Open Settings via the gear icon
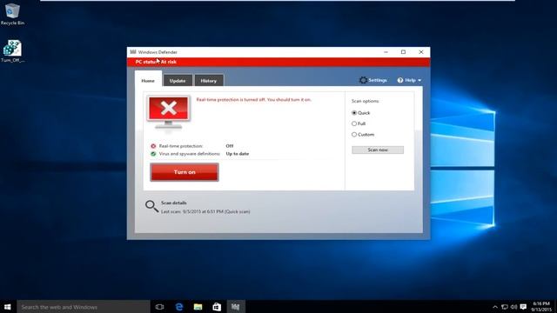This screenshot has width=557, height=313. click(363, 80)
